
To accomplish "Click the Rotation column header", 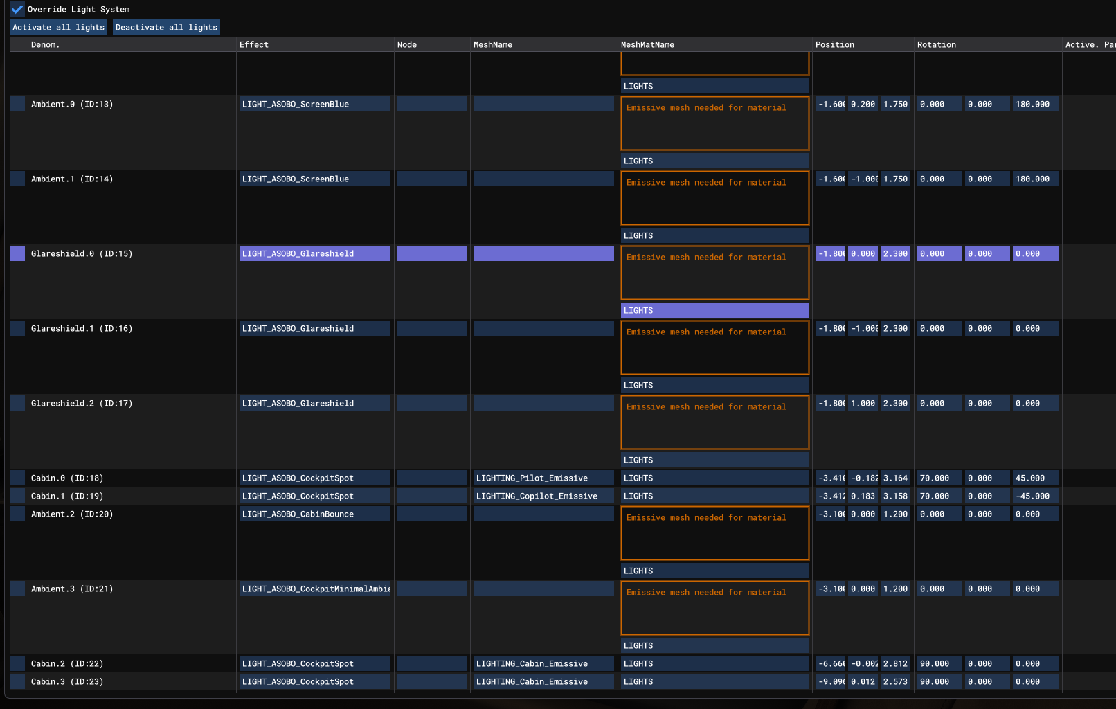I will click(936, 45).
